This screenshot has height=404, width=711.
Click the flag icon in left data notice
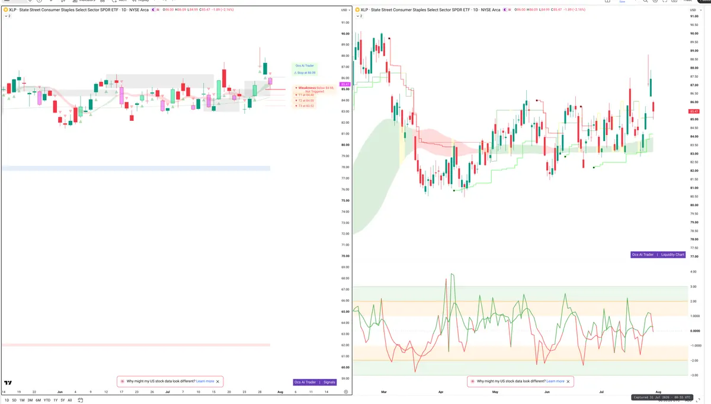click(x=123, y=381)
